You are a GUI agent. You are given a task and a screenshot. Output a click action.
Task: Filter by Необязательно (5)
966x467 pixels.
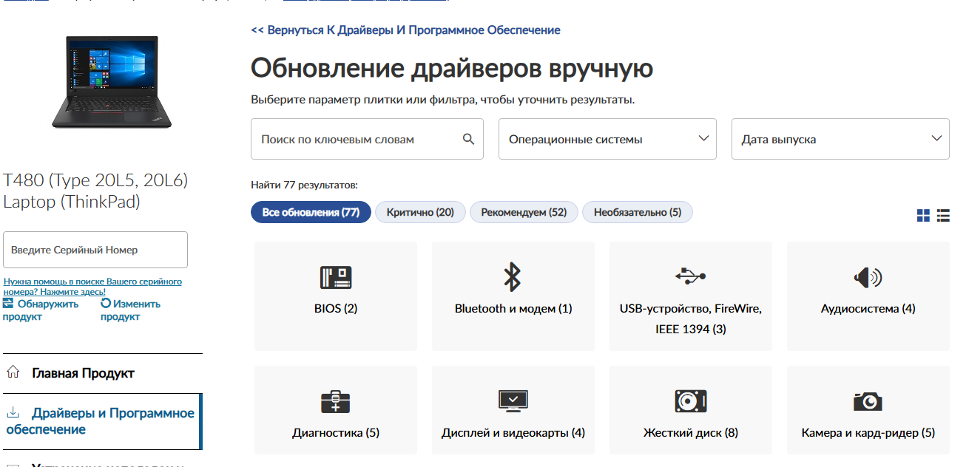[x=638, y=212]
